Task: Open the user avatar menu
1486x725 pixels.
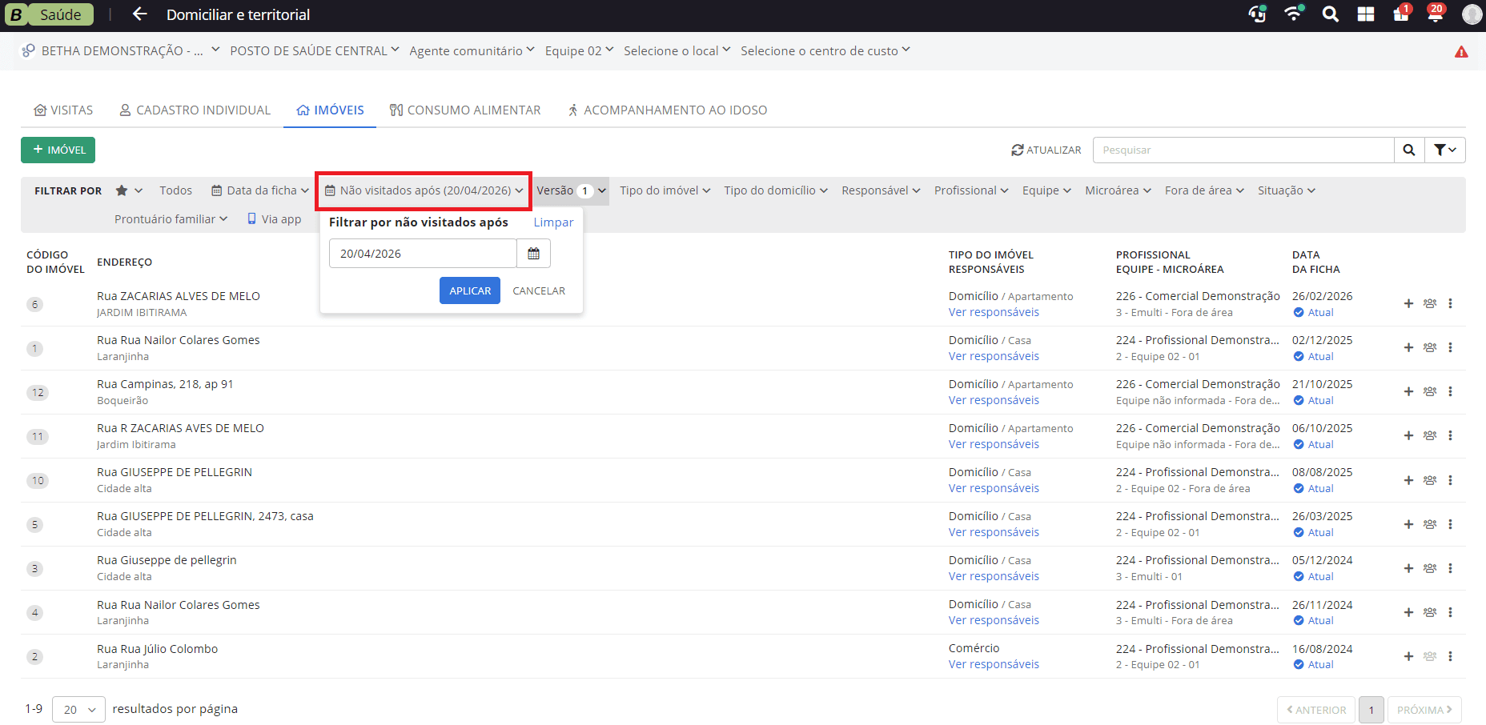Action: click(1472, 14)
